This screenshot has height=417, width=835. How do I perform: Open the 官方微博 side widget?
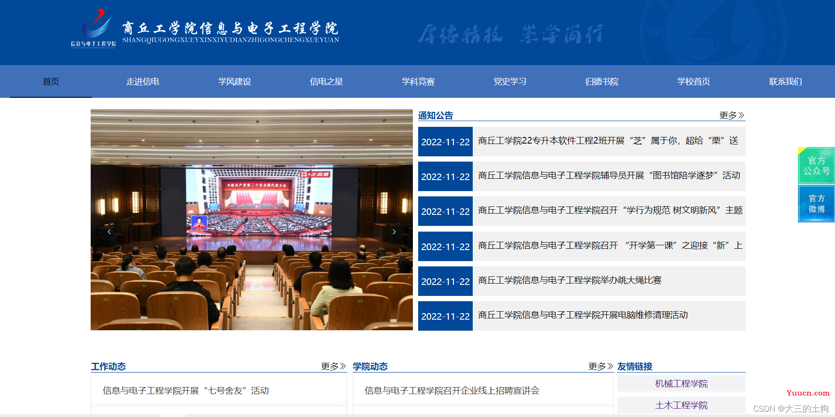tap(817, 203)
